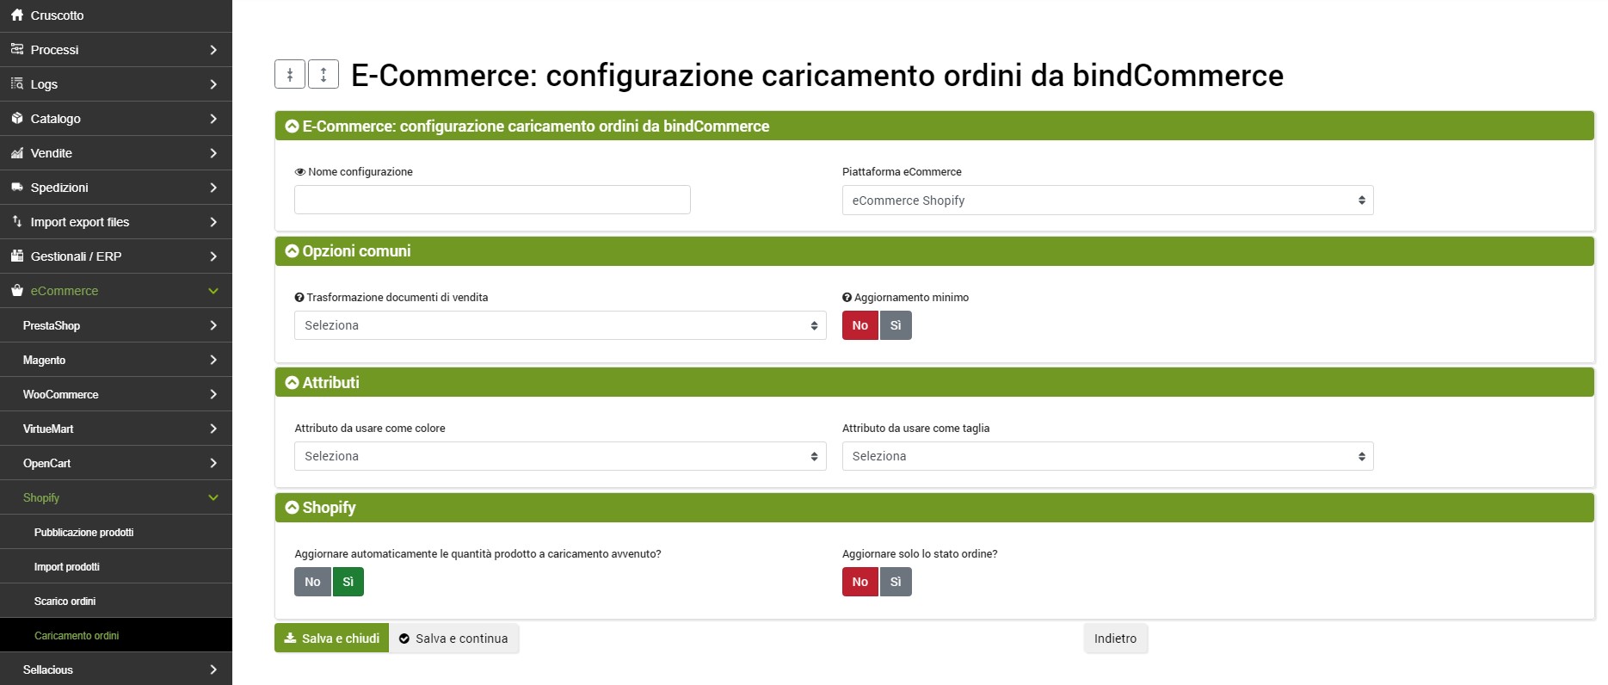Set Aggiornamento minimo to Sì

896,325
